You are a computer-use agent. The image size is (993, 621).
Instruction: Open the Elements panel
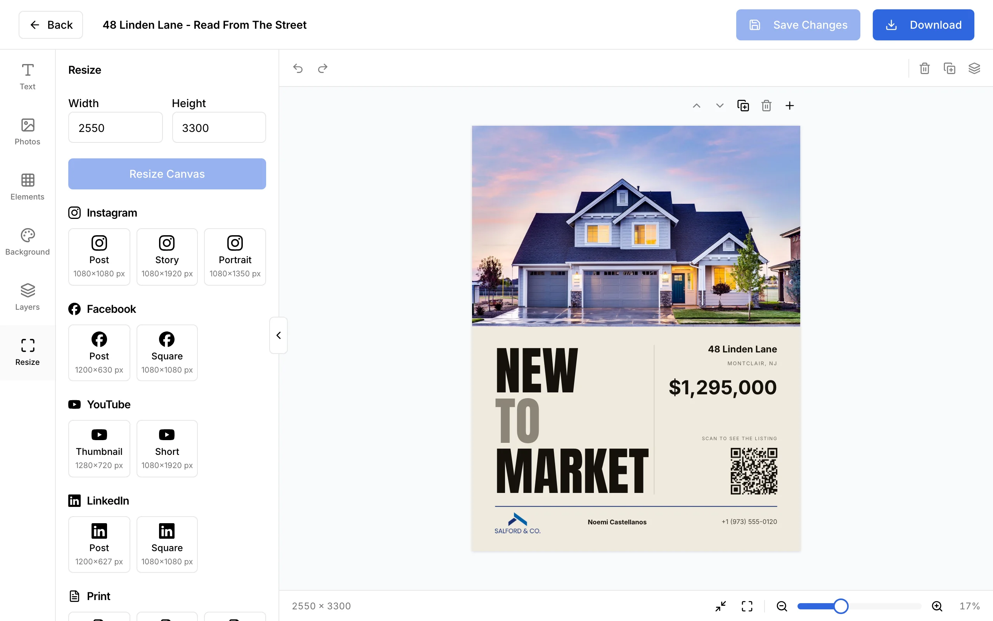[x=28, y=187]
